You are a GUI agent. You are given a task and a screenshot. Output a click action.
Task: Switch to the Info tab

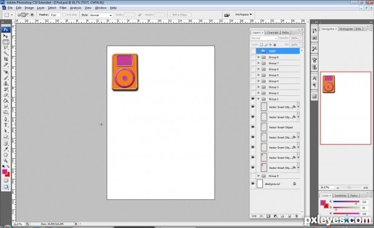point(358,29)
